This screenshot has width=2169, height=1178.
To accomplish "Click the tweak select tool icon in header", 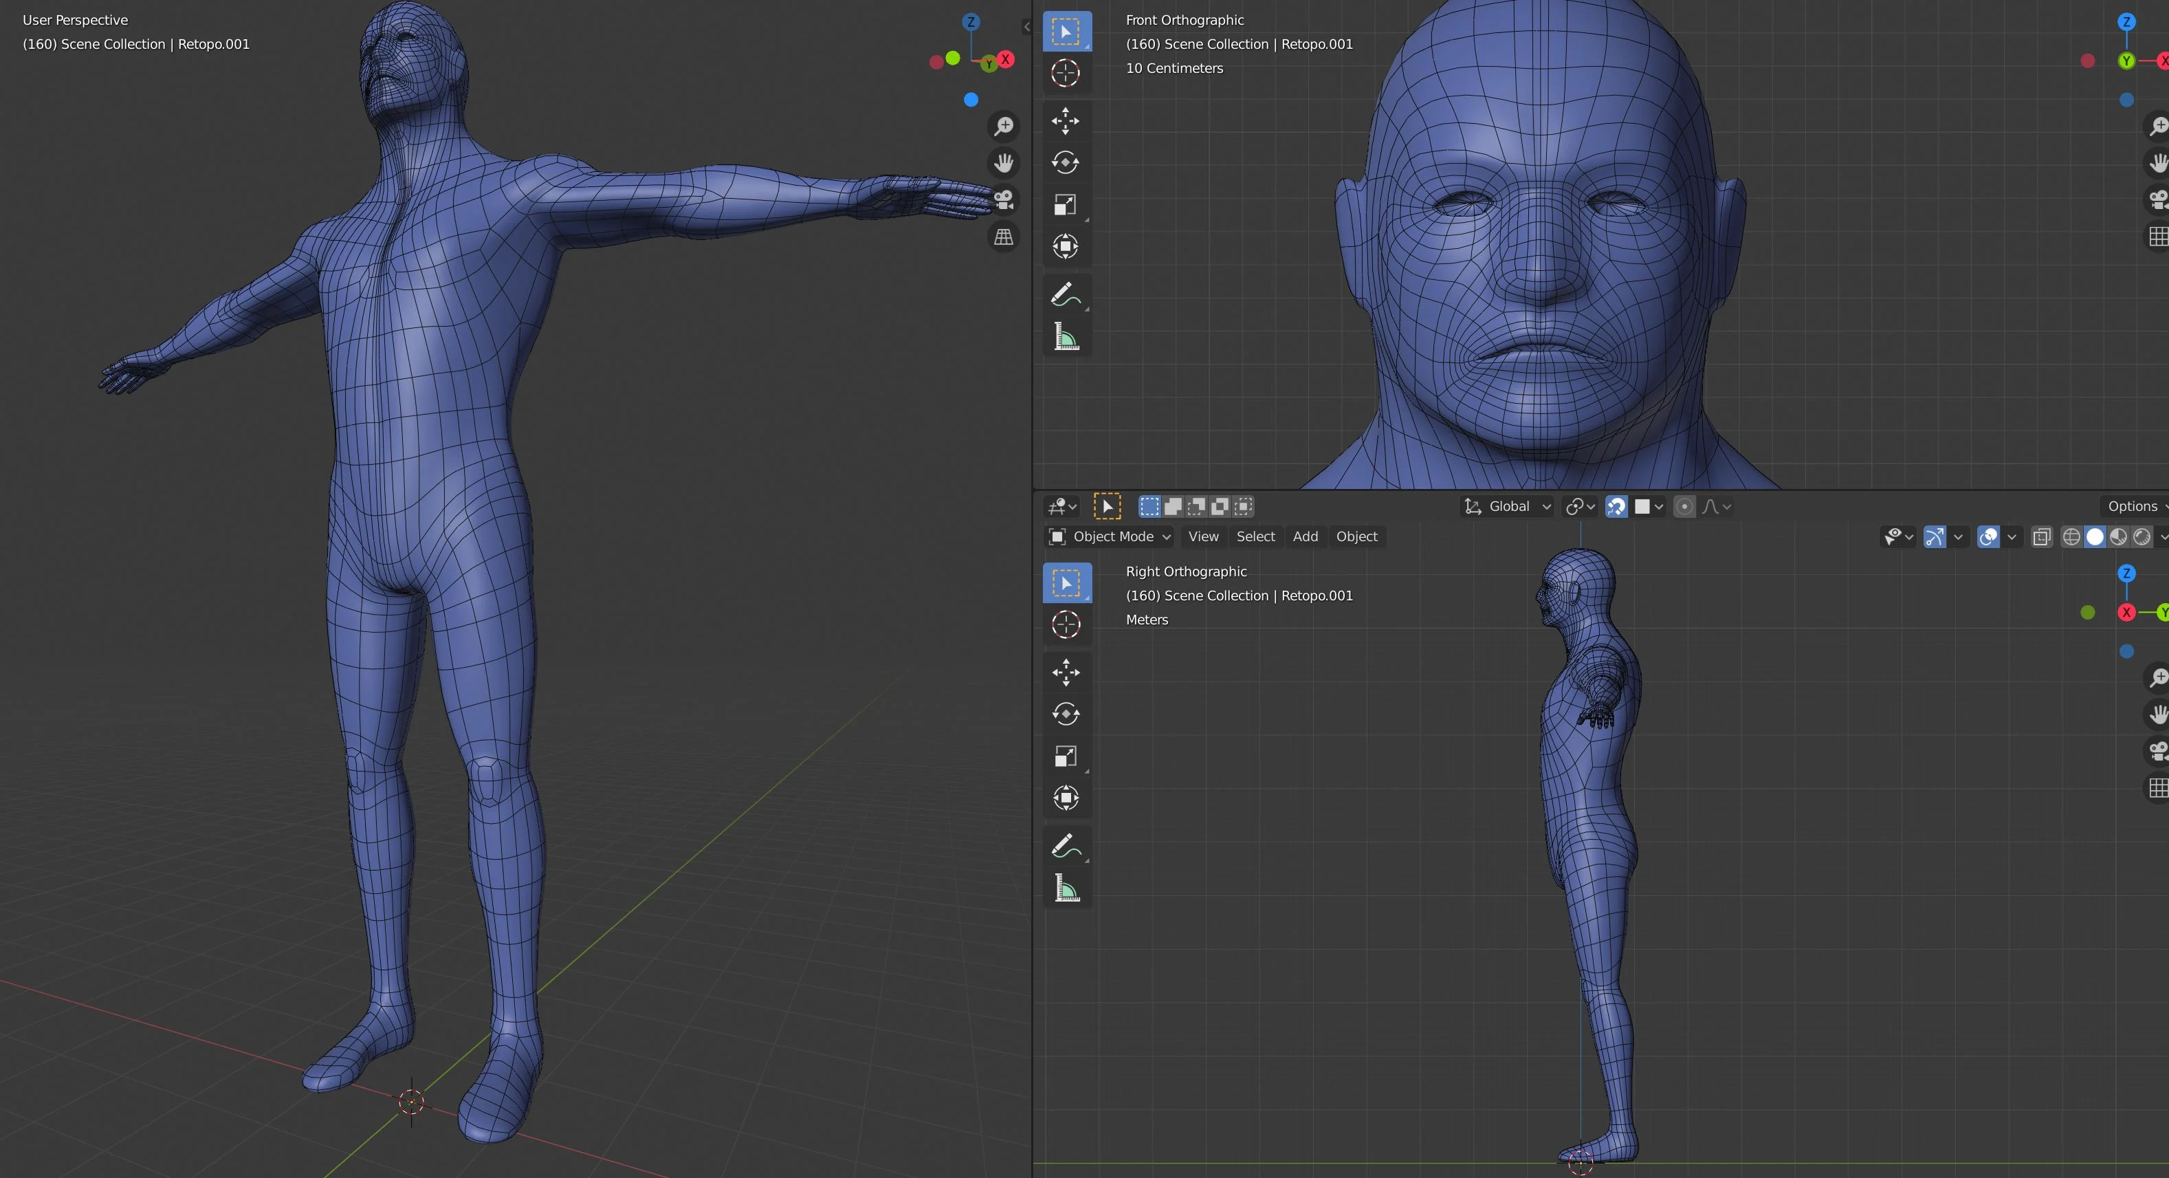I will (1108, 506).
